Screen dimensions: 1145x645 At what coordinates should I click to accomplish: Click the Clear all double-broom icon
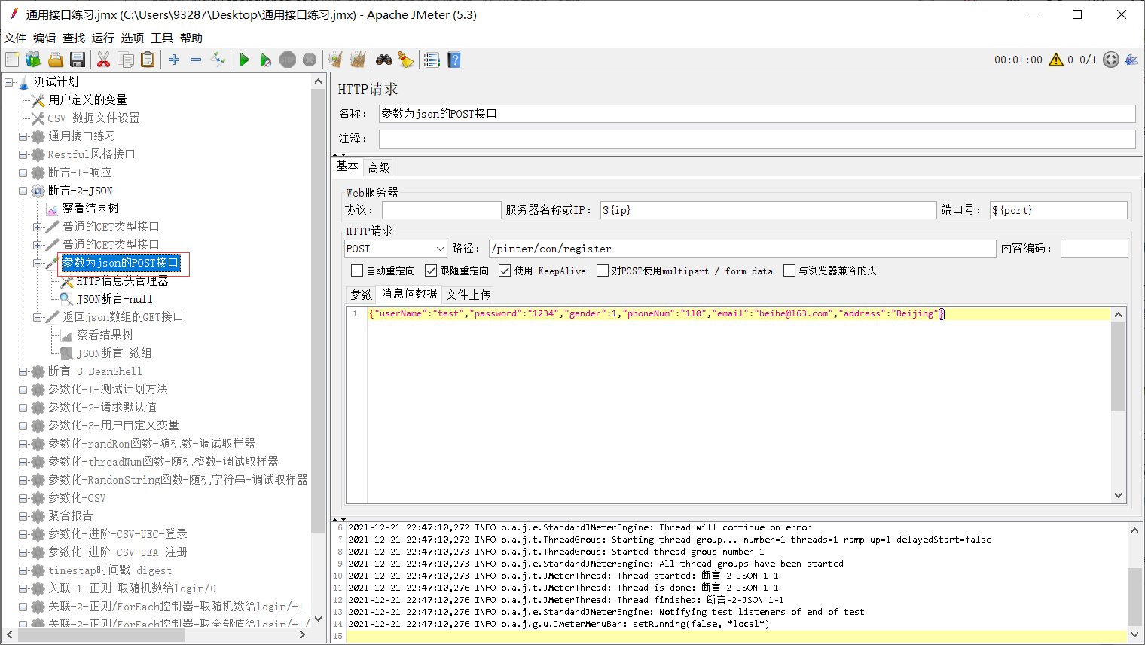358,60
